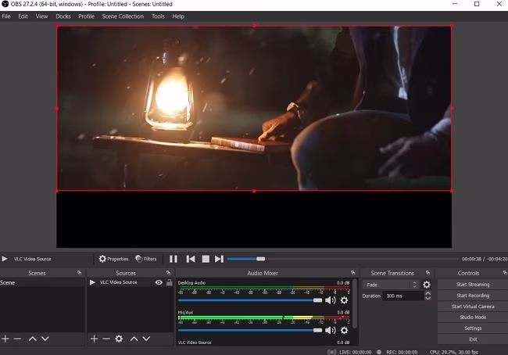Click the Audio Mixer scrollbar
508x355 pixels.
pos(355,303)
